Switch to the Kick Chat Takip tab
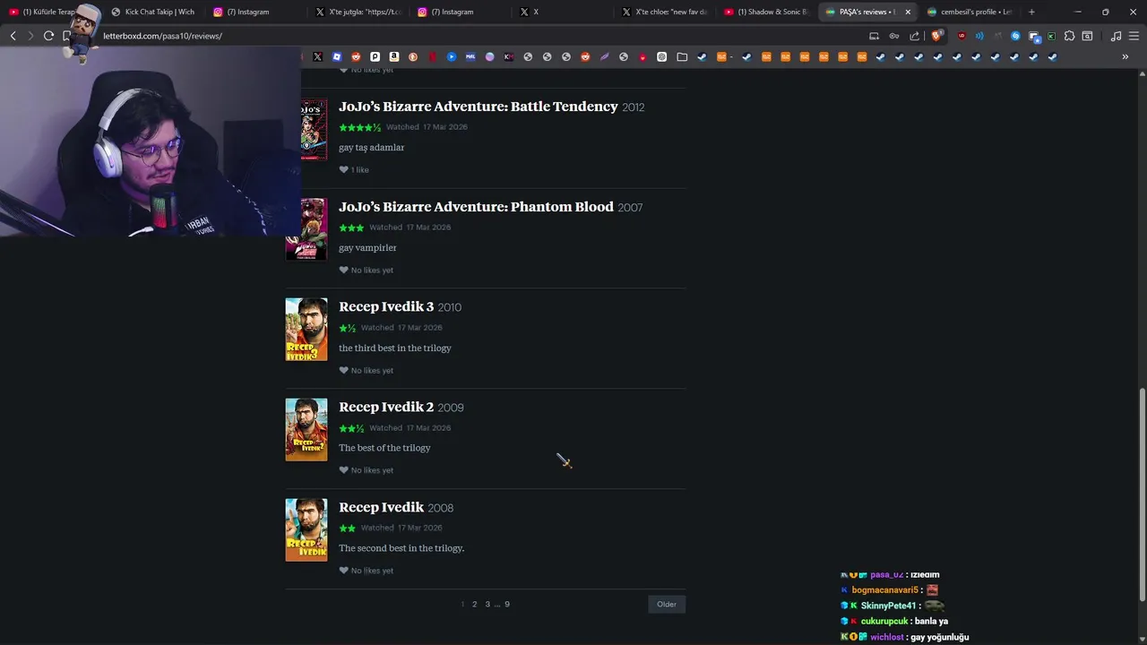This screenshot has width=1147, height=645. (x=152, y=12)
